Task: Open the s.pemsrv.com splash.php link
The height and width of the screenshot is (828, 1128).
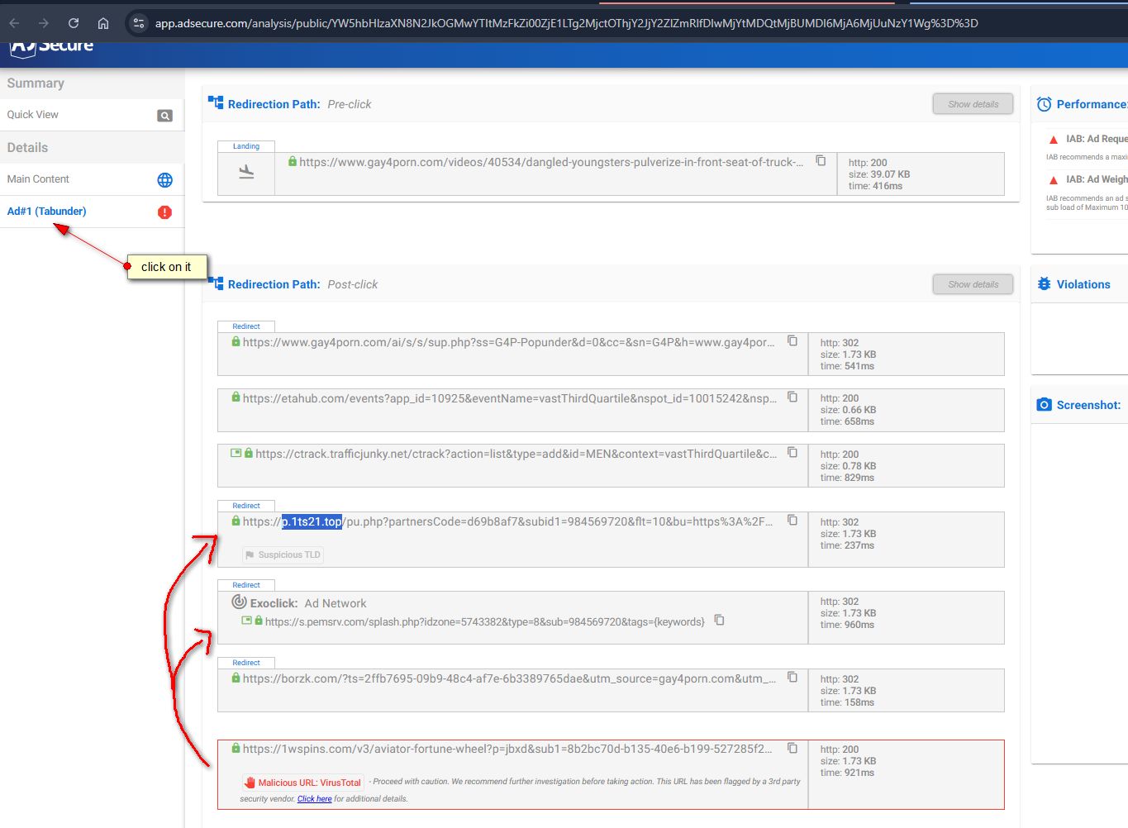Action: click(485, 622)
